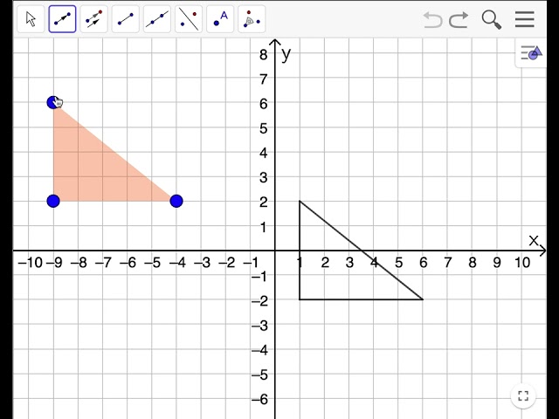Toggle the style bar button
The height and width of the screenshot is (419, 559).
click(x=531, y=53)
